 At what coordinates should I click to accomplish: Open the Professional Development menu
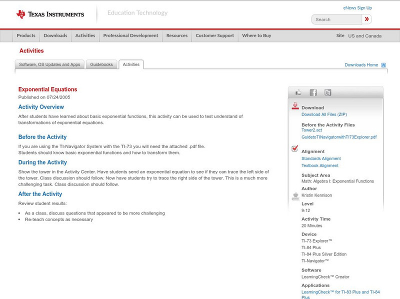130,35
